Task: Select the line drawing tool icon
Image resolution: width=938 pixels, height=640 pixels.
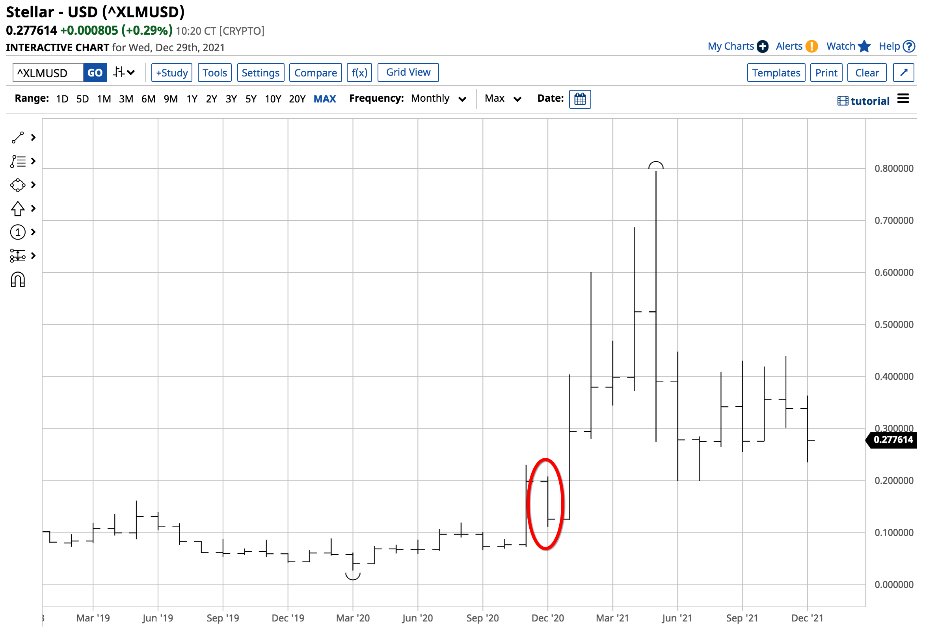Action: [x=18, y=138]
